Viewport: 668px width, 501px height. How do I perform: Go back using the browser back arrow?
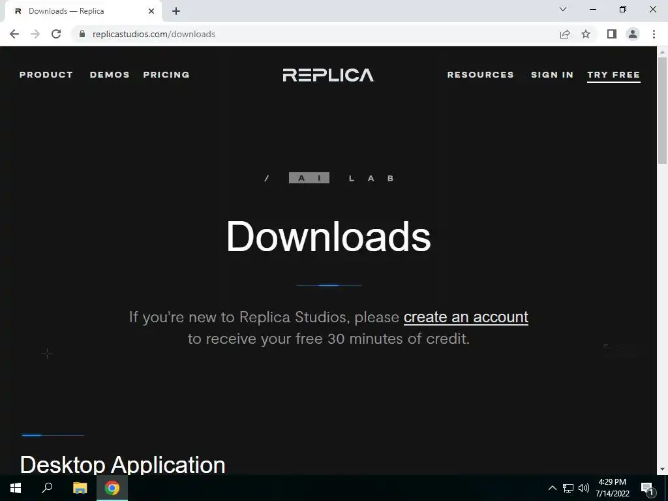[14, 34]
